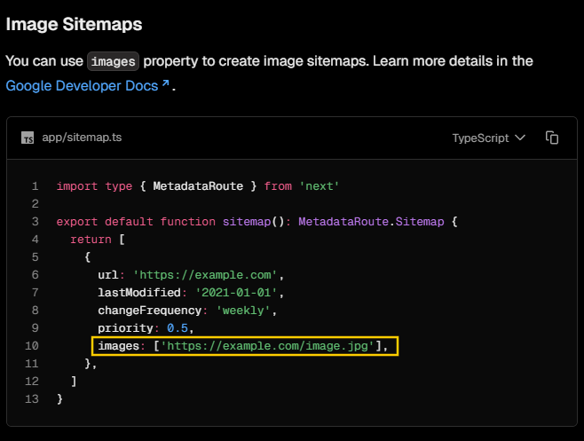Click the 'next' import string
The height and width of the screenshot is (441, 584).
point(320,185)
